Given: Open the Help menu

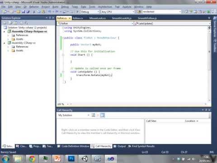Looking at the screenshot, I should click(x=149, y=7).
